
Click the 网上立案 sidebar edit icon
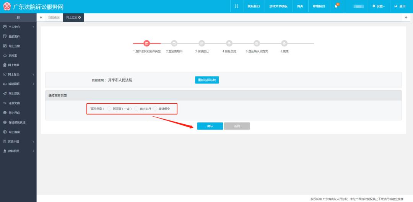[5, 46]
